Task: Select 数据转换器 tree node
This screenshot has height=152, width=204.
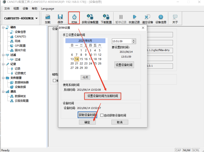Action: tap(22, 82)
